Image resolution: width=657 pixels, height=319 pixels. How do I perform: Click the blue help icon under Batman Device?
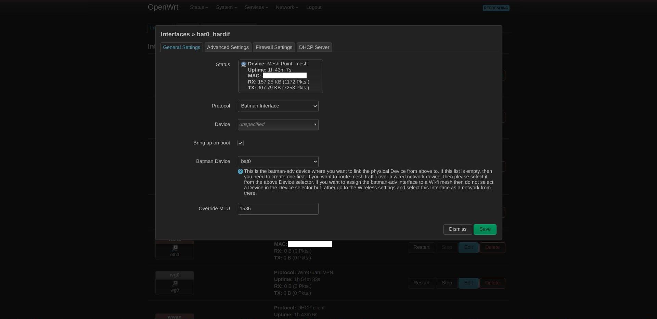coord(240,171)
